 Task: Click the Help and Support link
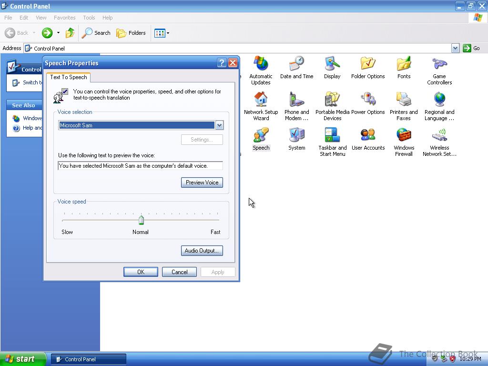pos(27,128)
